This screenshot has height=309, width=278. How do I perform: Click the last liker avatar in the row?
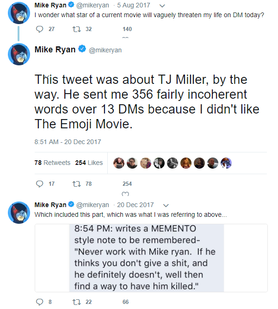[x=226, y=163]
